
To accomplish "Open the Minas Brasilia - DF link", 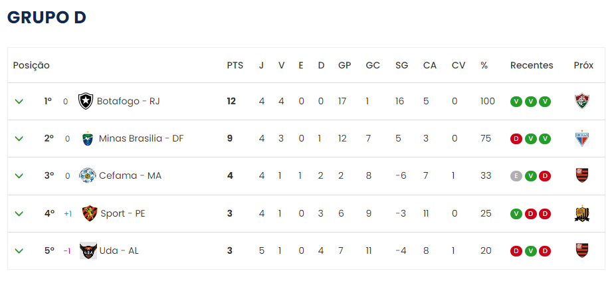I will [x=141, y=138].
